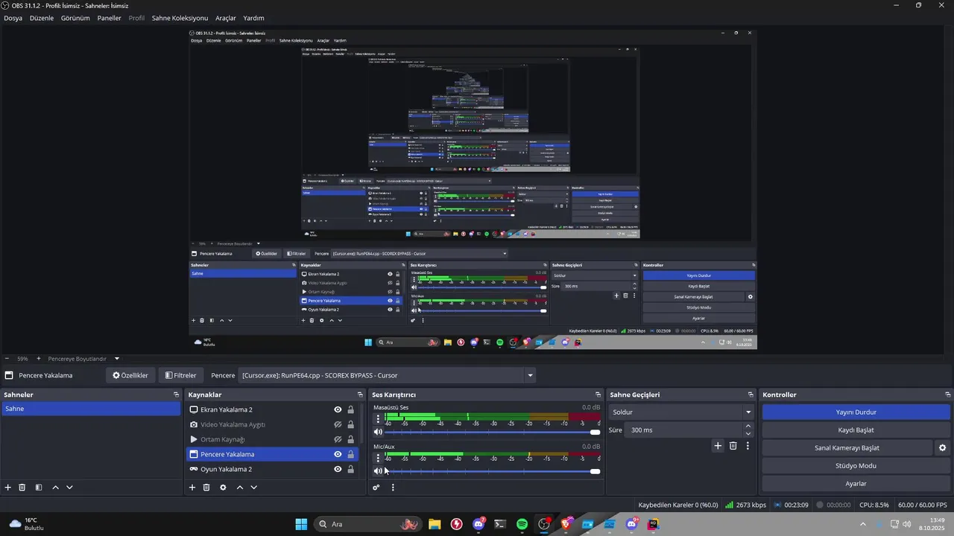Open scene filters icon in Sahneler toolbar

point(39,488)
